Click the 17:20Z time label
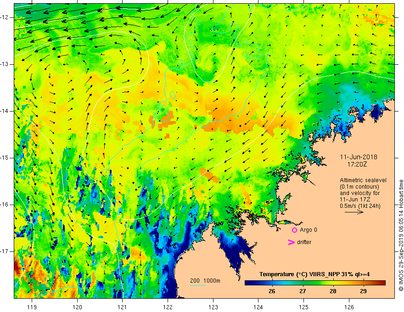 pyautogui.click(x=357, y=164)
